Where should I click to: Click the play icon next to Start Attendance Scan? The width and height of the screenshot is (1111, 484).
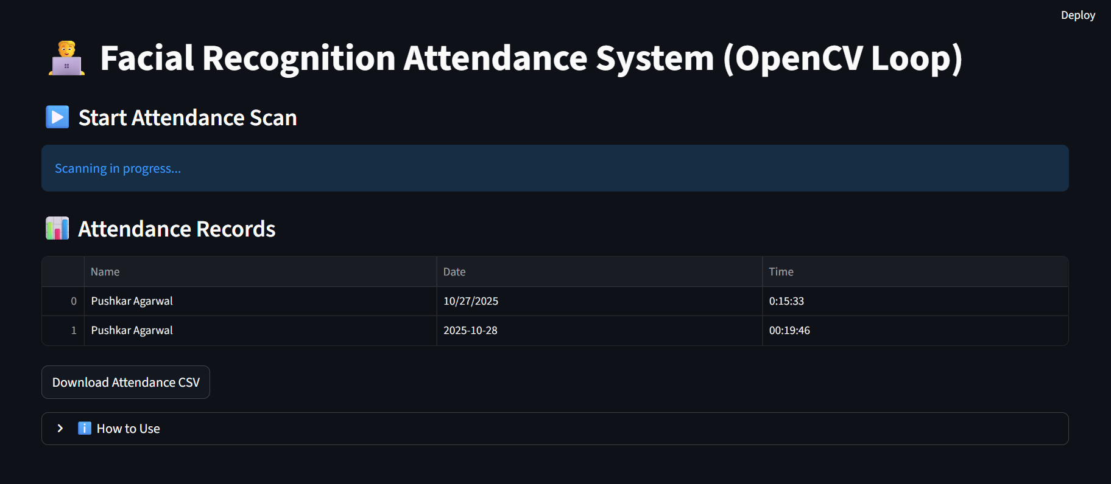click(57, 117)
